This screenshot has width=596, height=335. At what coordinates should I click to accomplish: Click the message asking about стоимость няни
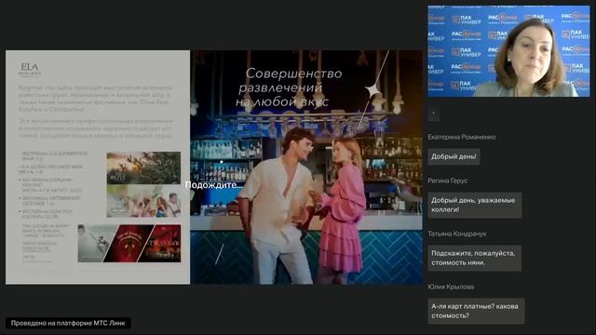[474, 259]
